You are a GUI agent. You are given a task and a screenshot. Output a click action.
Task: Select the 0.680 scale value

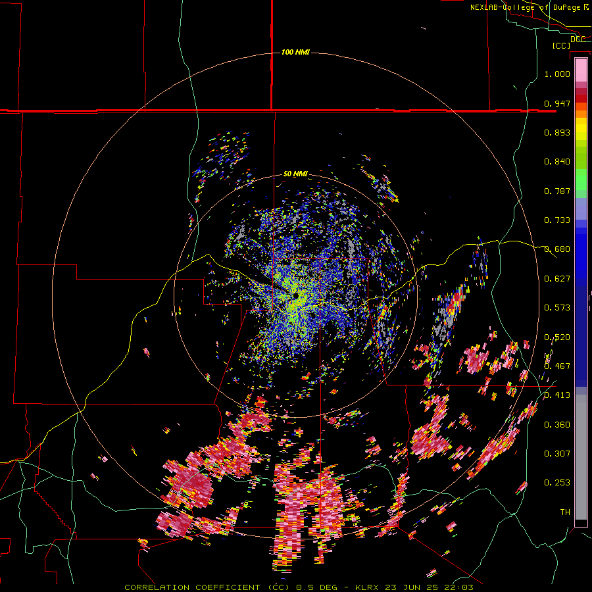(x=557, y=249)
